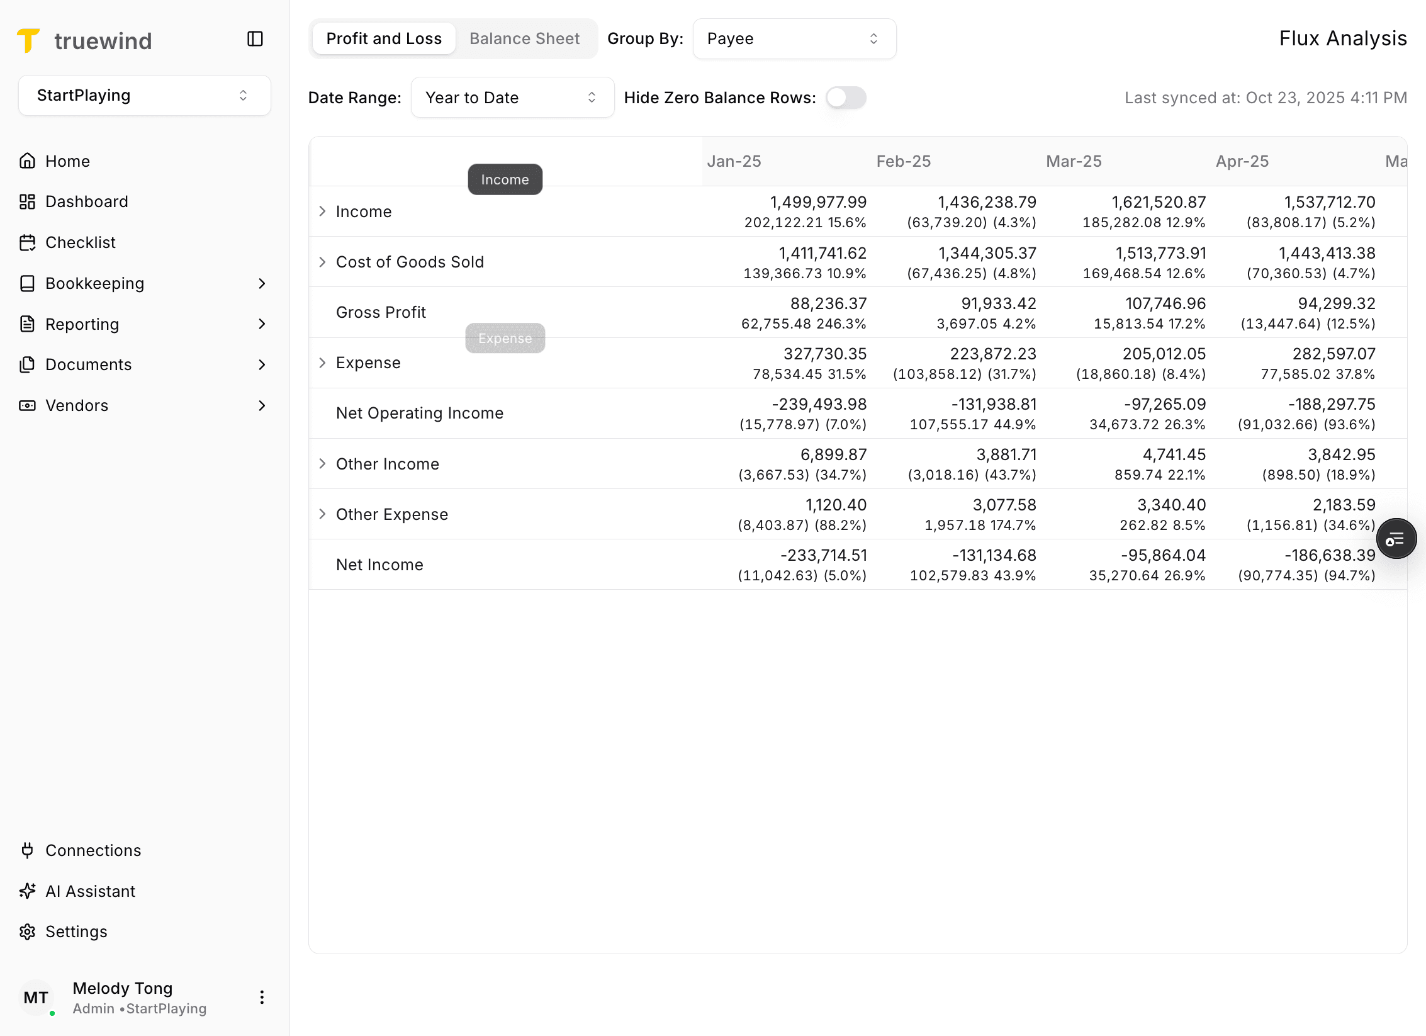Switch to the Balance Sheet tab
1426x1036 pixels.
pos(524,38)
